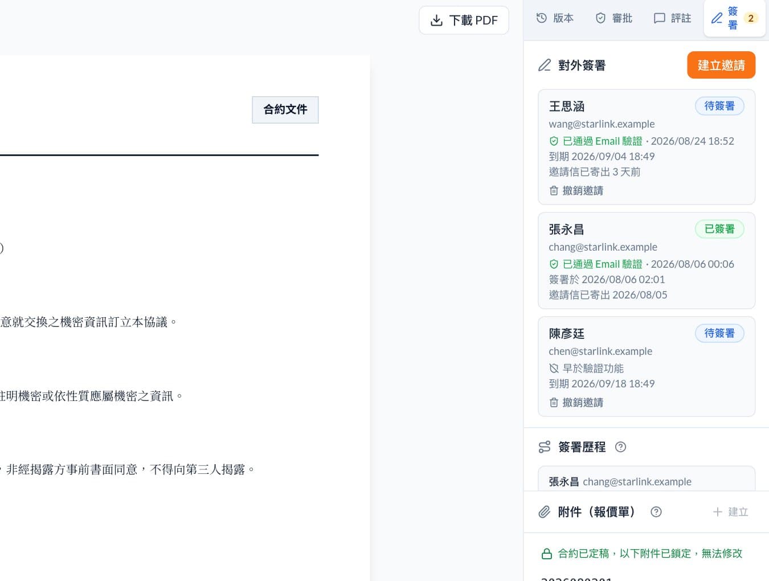Click the 待簽署 badge on 王思涵's card
Screen dimensions: 769x581
(719, 106)
